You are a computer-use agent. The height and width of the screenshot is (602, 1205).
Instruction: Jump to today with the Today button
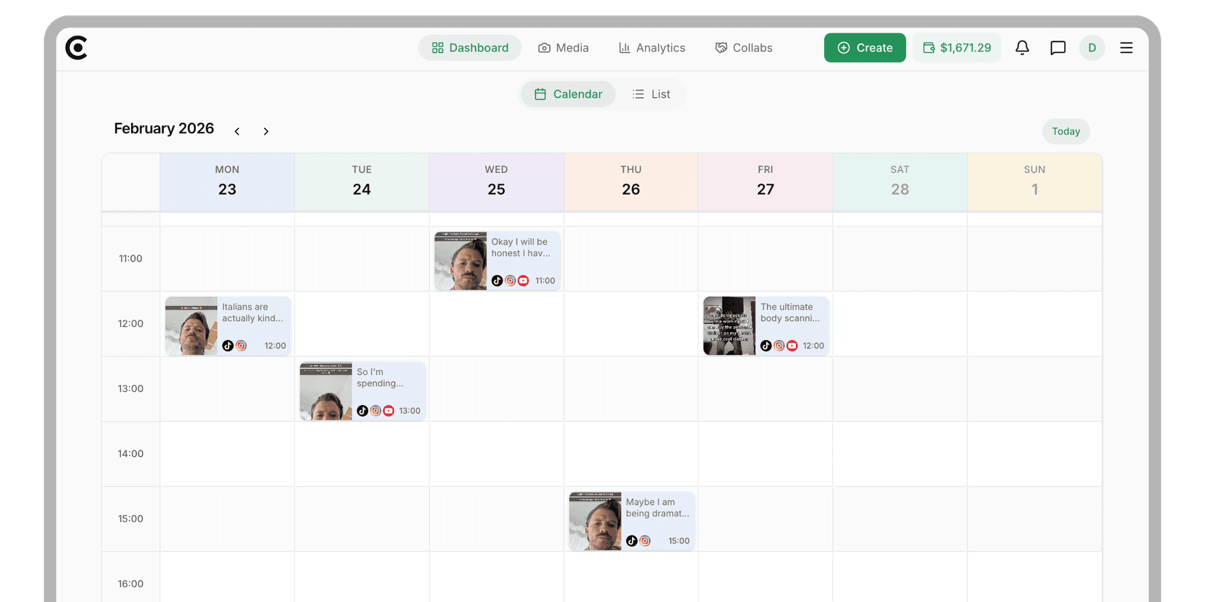(1066, 131)
